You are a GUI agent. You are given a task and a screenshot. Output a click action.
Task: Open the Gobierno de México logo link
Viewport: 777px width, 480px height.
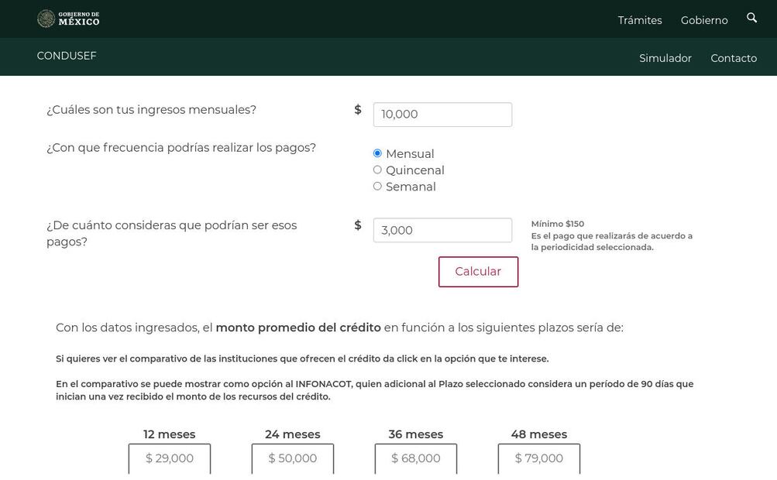coord(68,19)
